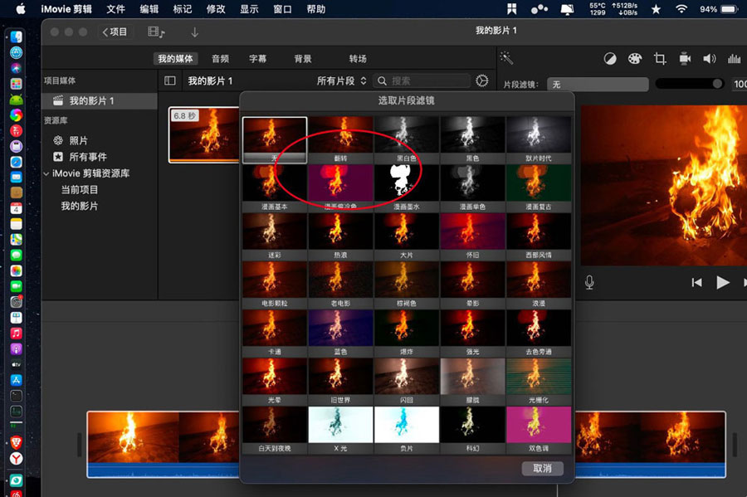Toggle the library sidebar panel icon
The width and height of the screenshot is (747, 497).
[x=169, y=81]
